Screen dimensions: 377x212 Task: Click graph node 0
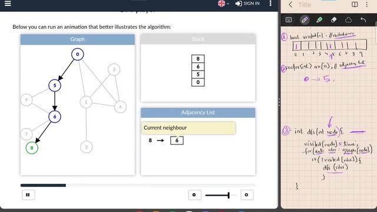point(77,54)
